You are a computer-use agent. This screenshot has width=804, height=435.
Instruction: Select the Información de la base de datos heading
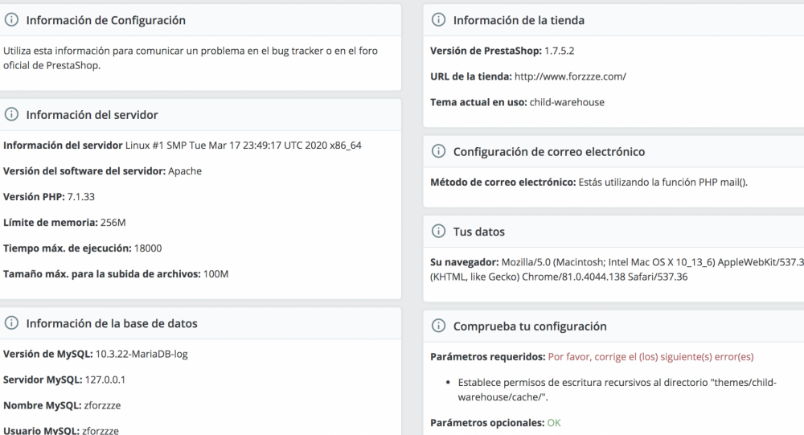112,323
